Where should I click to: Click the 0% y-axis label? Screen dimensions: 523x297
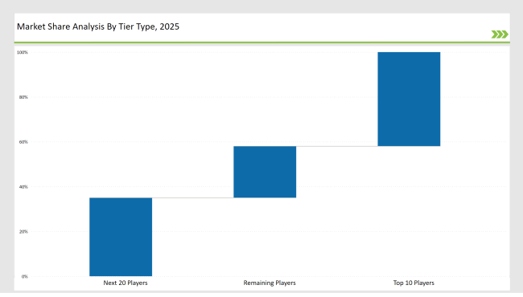pos(25,276)
